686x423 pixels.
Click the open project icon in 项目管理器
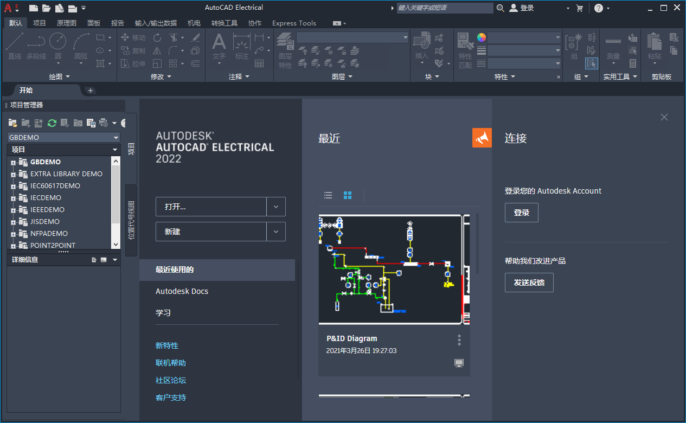tap(13, 123)
